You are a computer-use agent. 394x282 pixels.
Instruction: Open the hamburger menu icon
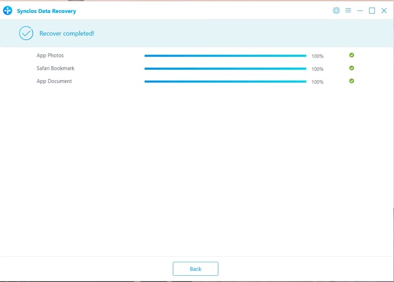(x=348, y=10)
